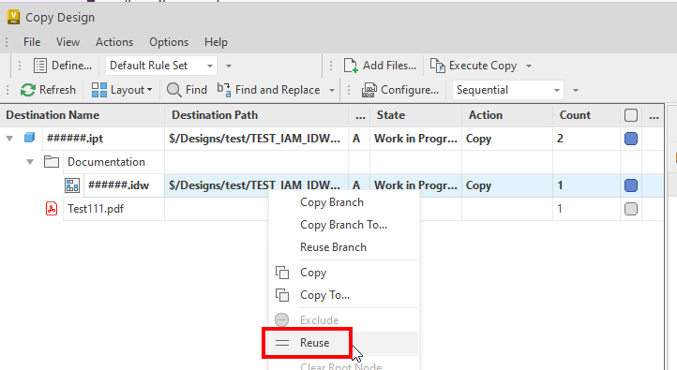Screen dimensions: 677x370
Task: Click the ellipsis column header before State
Action: [360, 116]
